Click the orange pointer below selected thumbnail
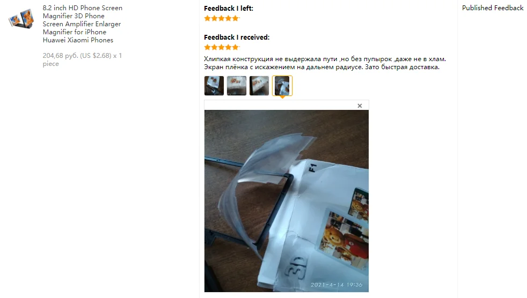Image resolution: width=527 pixels, height=298 pixels. (x=282, y=98)
